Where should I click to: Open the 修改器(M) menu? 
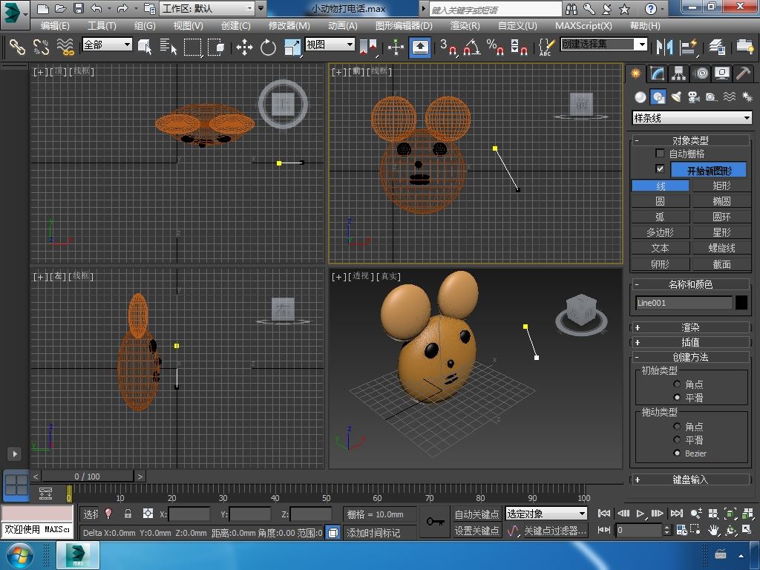289,26
